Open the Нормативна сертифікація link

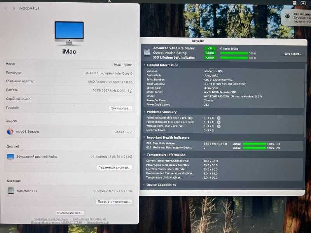[89, 219]
